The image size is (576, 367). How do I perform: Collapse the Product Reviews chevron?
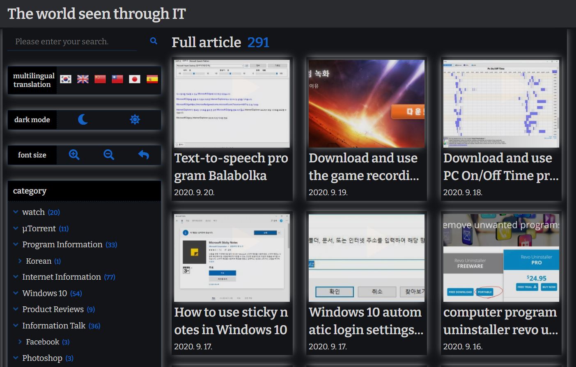click(x=16, y=309)
